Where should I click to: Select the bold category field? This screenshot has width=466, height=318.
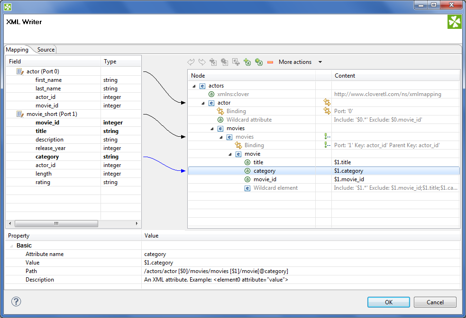[x=47, y=157]
